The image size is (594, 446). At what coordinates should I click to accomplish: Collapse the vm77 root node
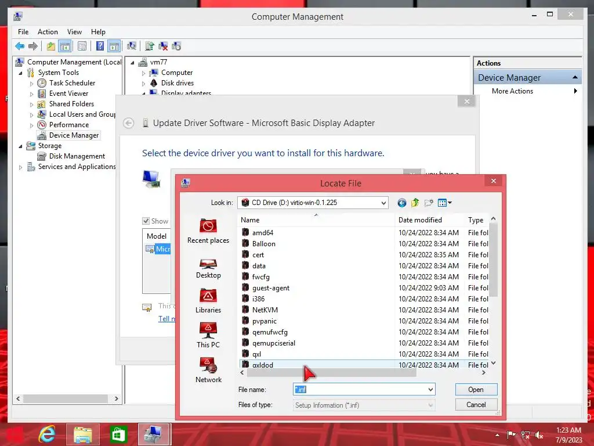pyautogui.click(x=133, y=63)
